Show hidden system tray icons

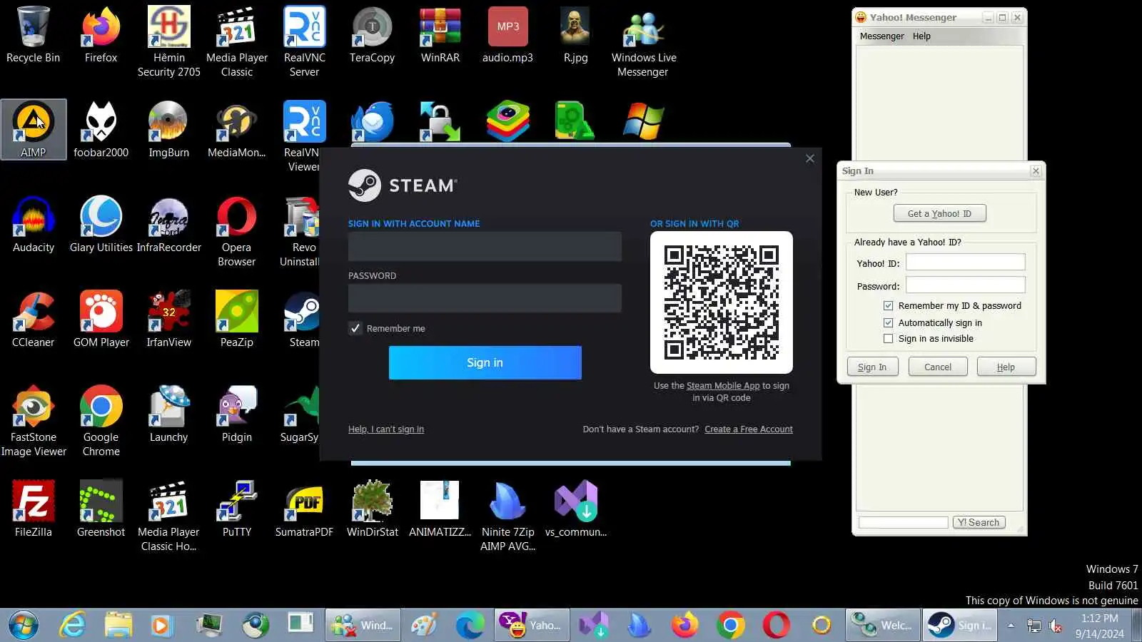1011,626
